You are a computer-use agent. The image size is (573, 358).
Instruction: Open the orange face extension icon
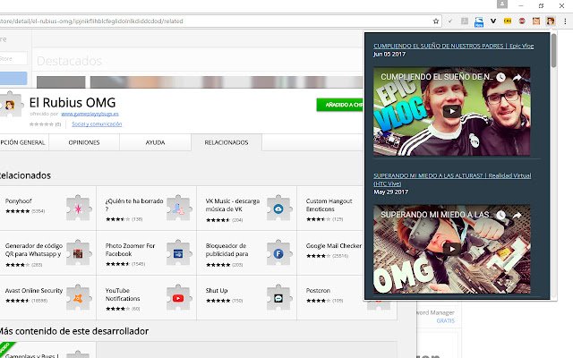click(x=536, y=21)
